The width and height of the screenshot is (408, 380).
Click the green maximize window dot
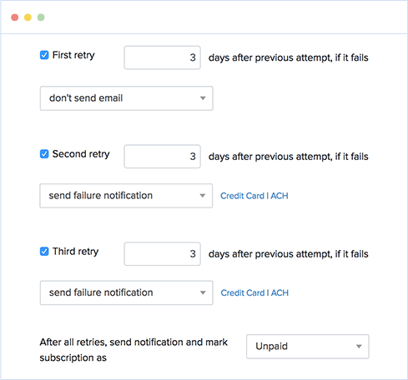point(41,17)
